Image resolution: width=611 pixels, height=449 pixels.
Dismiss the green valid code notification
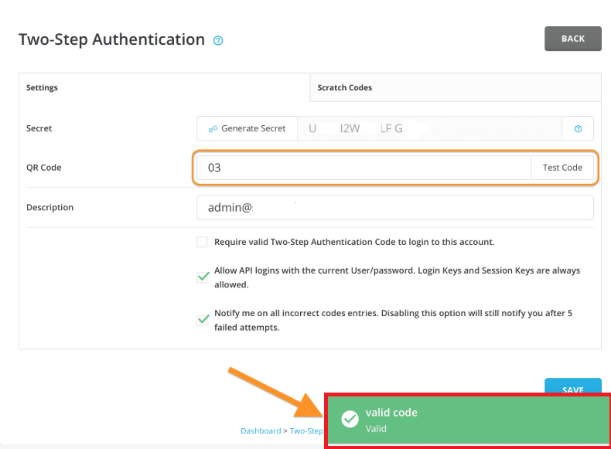point(469,420)
